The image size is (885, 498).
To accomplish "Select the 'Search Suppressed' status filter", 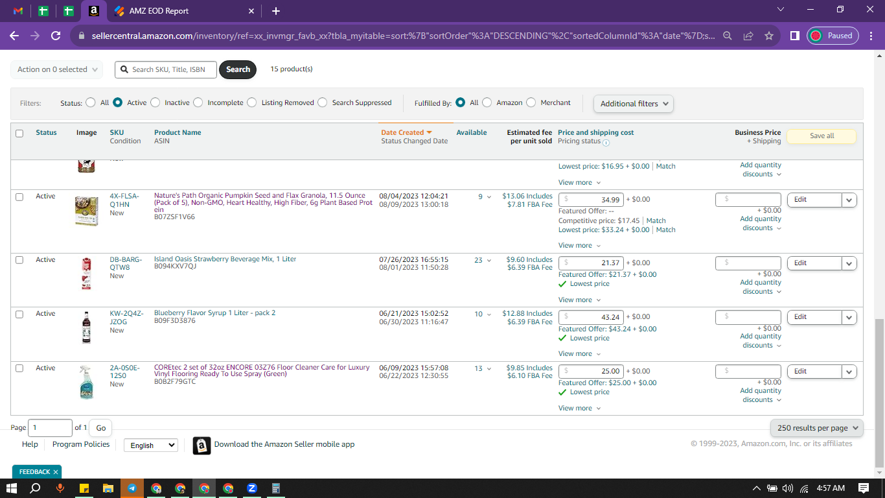I will pyautogui.click(x=323, y=102).
